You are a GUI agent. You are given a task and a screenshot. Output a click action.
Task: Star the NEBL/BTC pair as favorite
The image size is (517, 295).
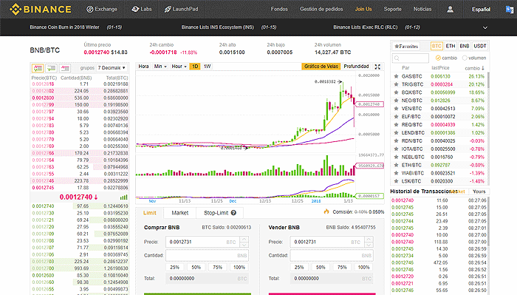[397, 157]
